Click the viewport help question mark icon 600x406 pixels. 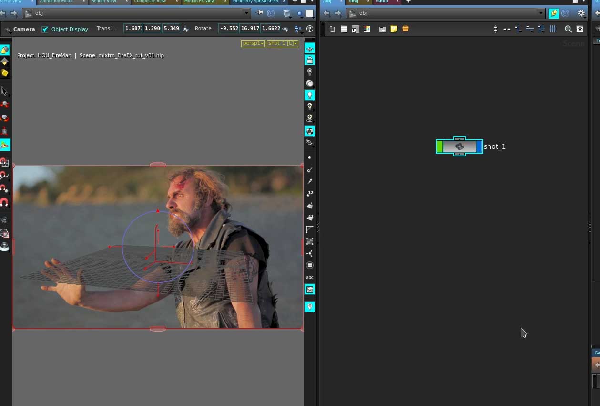(x=310, y=29)
